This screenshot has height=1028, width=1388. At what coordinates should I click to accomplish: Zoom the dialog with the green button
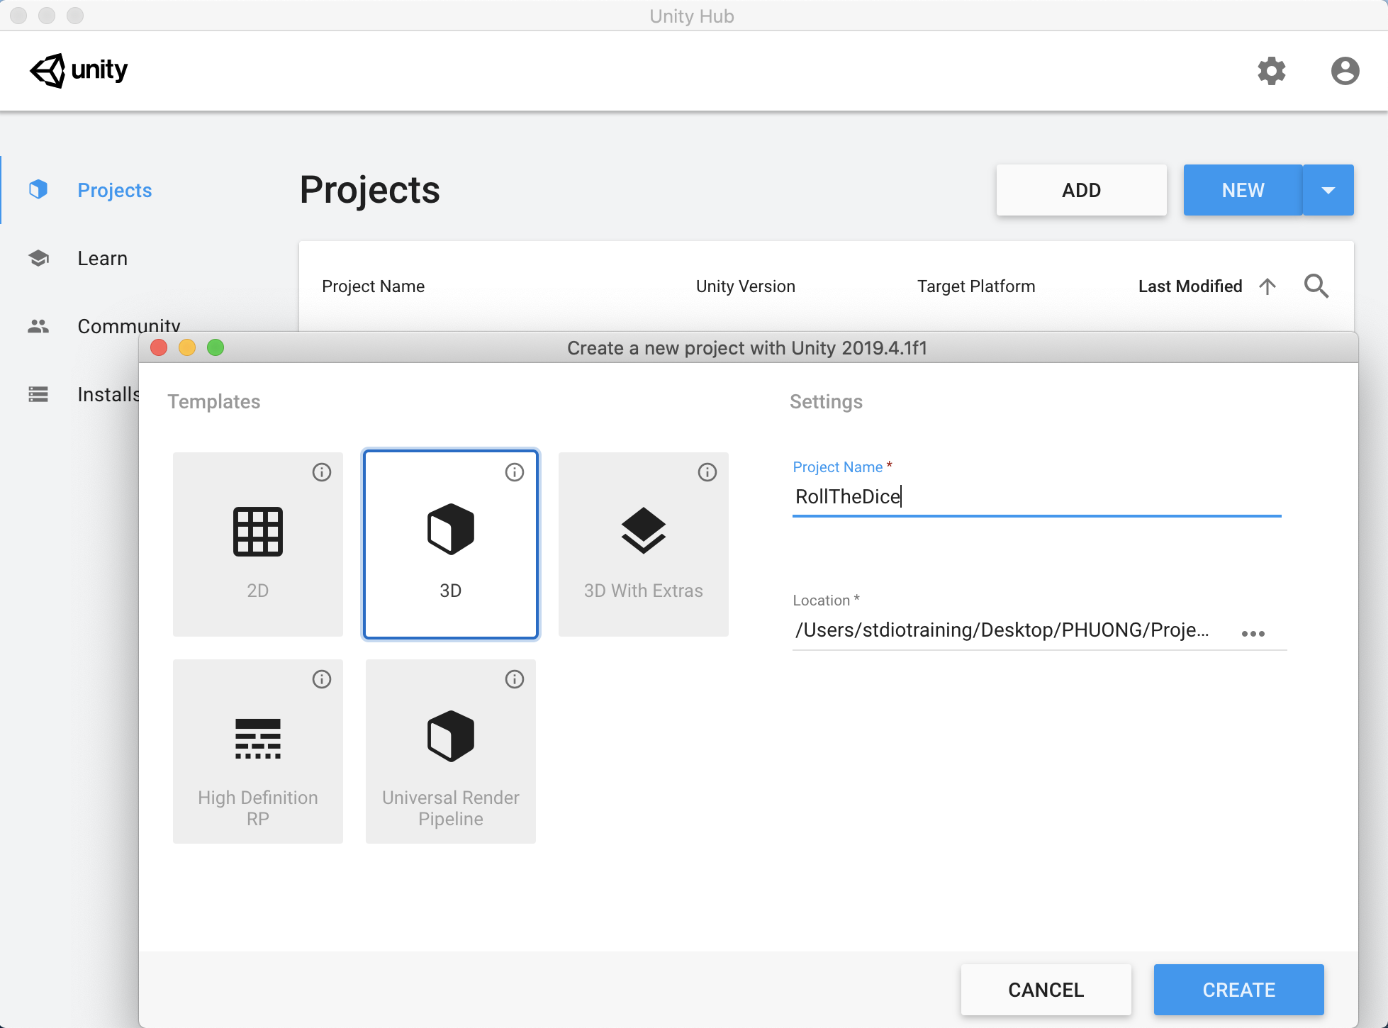pos(216,347)
